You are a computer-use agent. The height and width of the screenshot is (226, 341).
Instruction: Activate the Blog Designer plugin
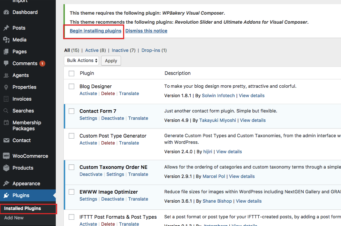[x=88, y=93]
